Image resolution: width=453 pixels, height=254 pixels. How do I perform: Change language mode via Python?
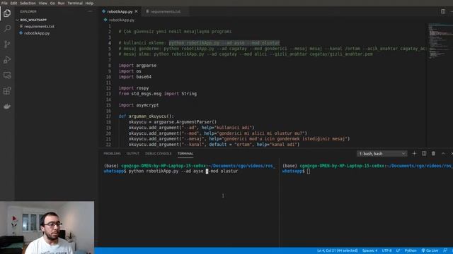411,250
